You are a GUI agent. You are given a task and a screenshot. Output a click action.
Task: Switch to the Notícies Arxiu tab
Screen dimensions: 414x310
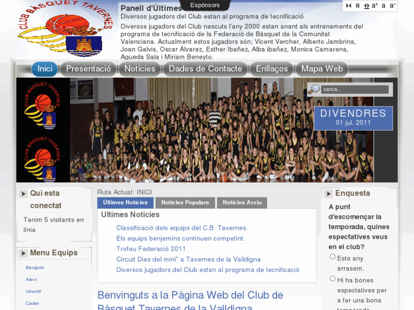click(x=242, y=202)
